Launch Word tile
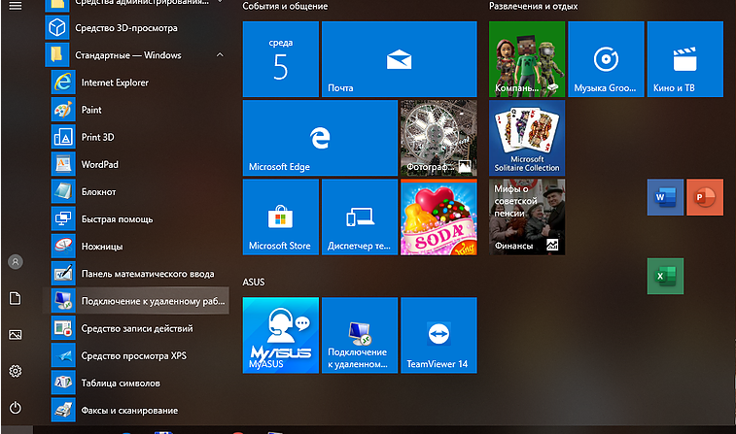Viewport: 736px width, 434px height. (666, 197)
